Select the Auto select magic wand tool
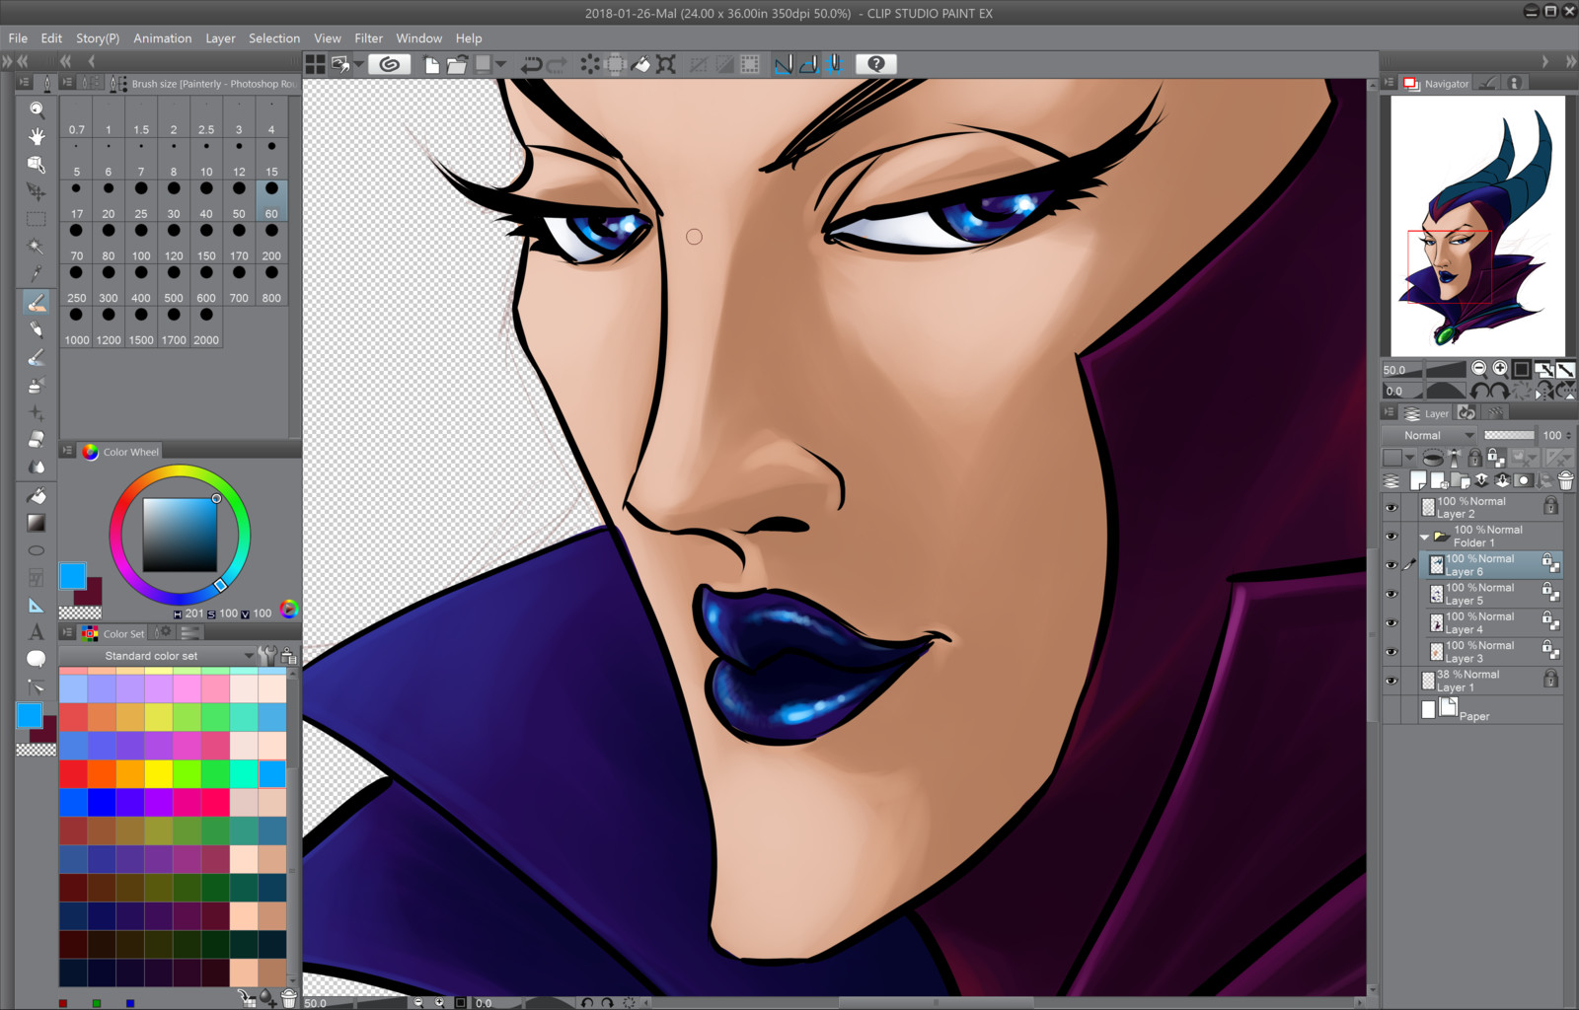 click(x=37, y=247)
